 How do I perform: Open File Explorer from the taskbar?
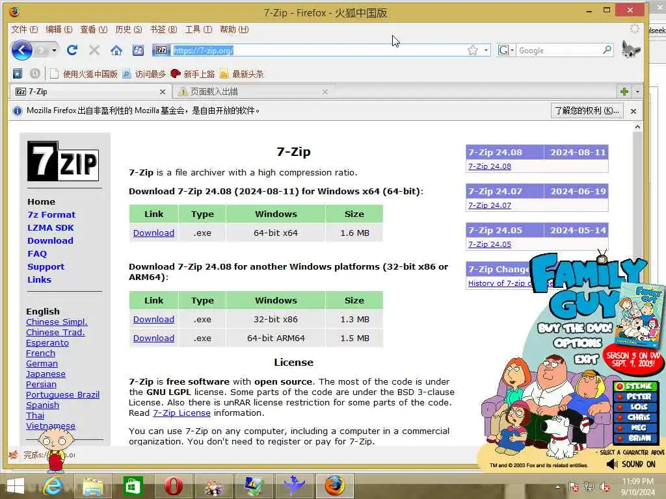(93, 486)
